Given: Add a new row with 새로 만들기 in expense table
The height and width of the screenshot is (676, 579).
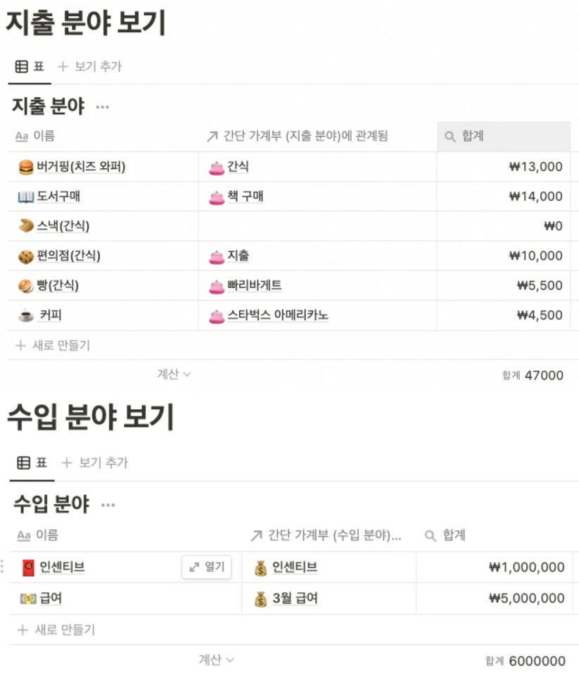Looking at the screenshot, I should (x=53, y=345).
